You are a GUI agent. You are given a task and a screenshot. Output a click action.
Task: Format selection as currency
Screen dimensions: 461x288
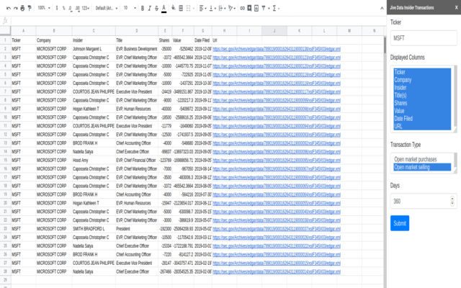pyautogui.click(x=57, y=8)
